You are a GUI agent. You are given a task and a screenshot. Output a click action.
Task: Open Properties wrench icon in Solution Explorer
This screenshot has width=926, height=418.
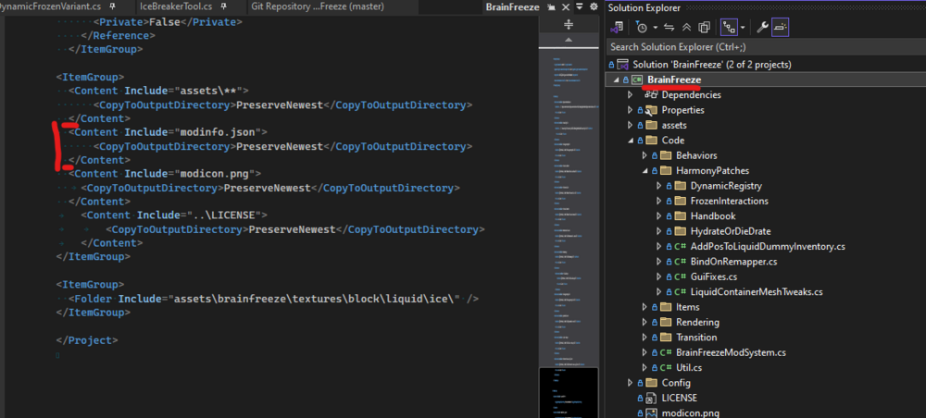click(764, 28)
